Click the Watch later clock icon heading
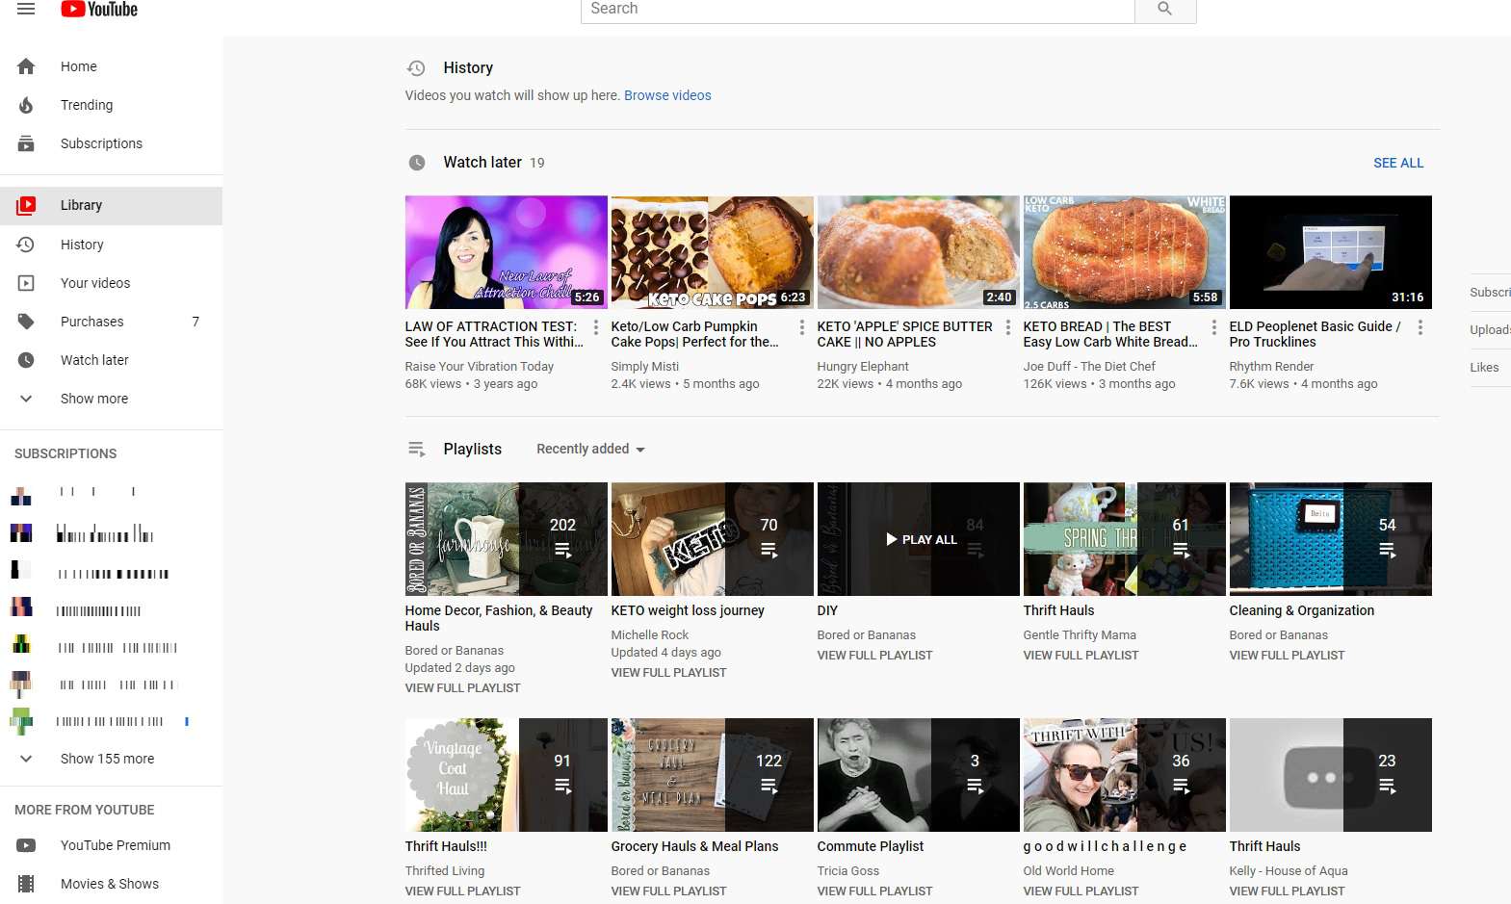The height and width of the screenshot is (904, 1511). (x=417, y=163)
